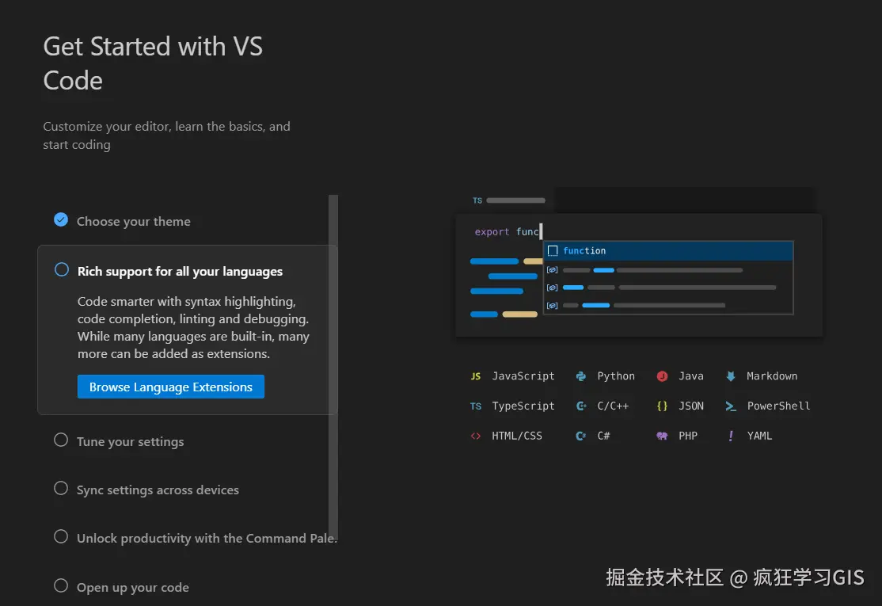The height and width of the screenshot is (606, 882).
Task: Mark 'Rich support for all your languages' step circle
Action: [x=61, y=269]
